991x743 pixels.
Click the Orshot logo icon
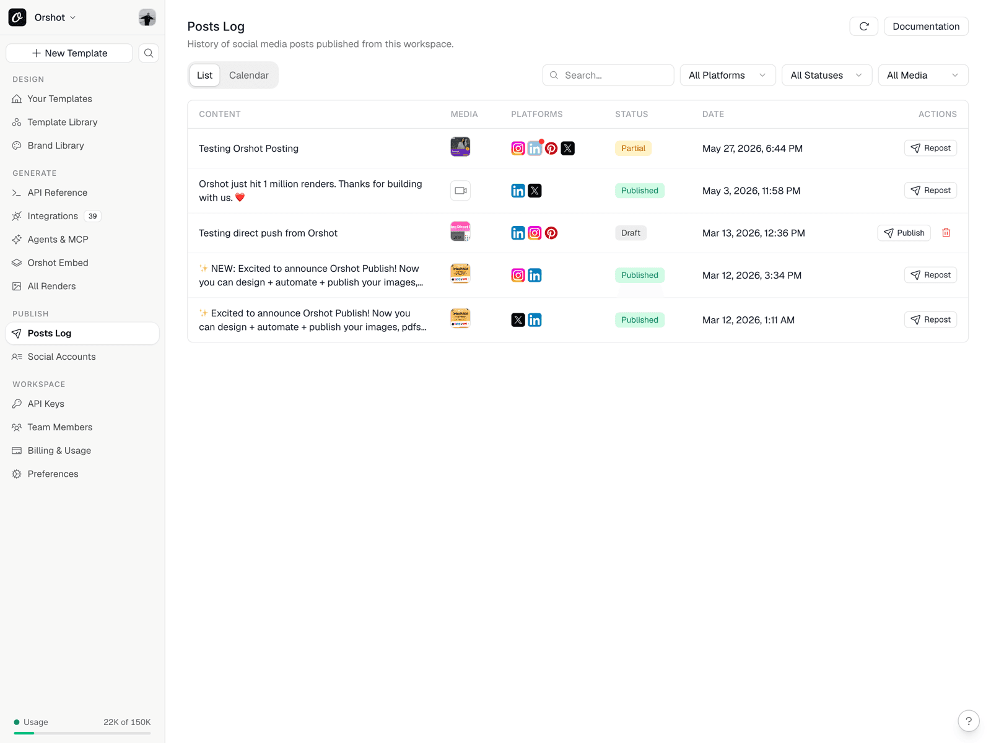17,17
